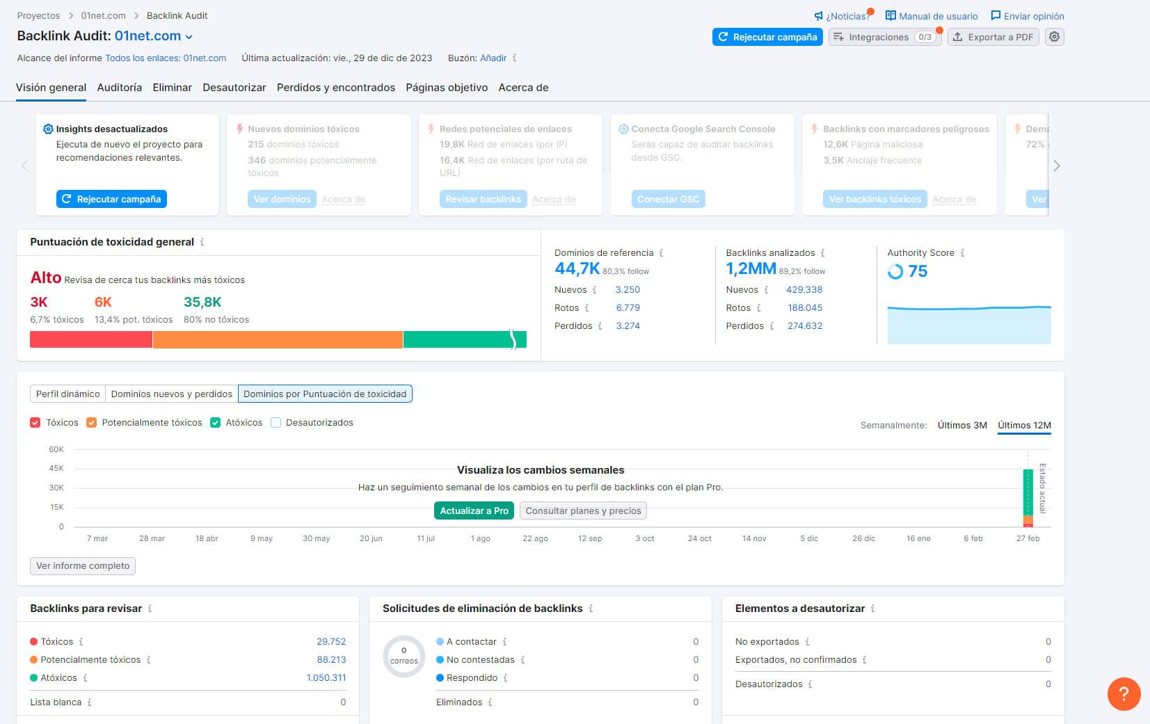Click the Authority Score circular gauge icon
The width and height of the screenshot is (1150, 724).
(895, 272)
